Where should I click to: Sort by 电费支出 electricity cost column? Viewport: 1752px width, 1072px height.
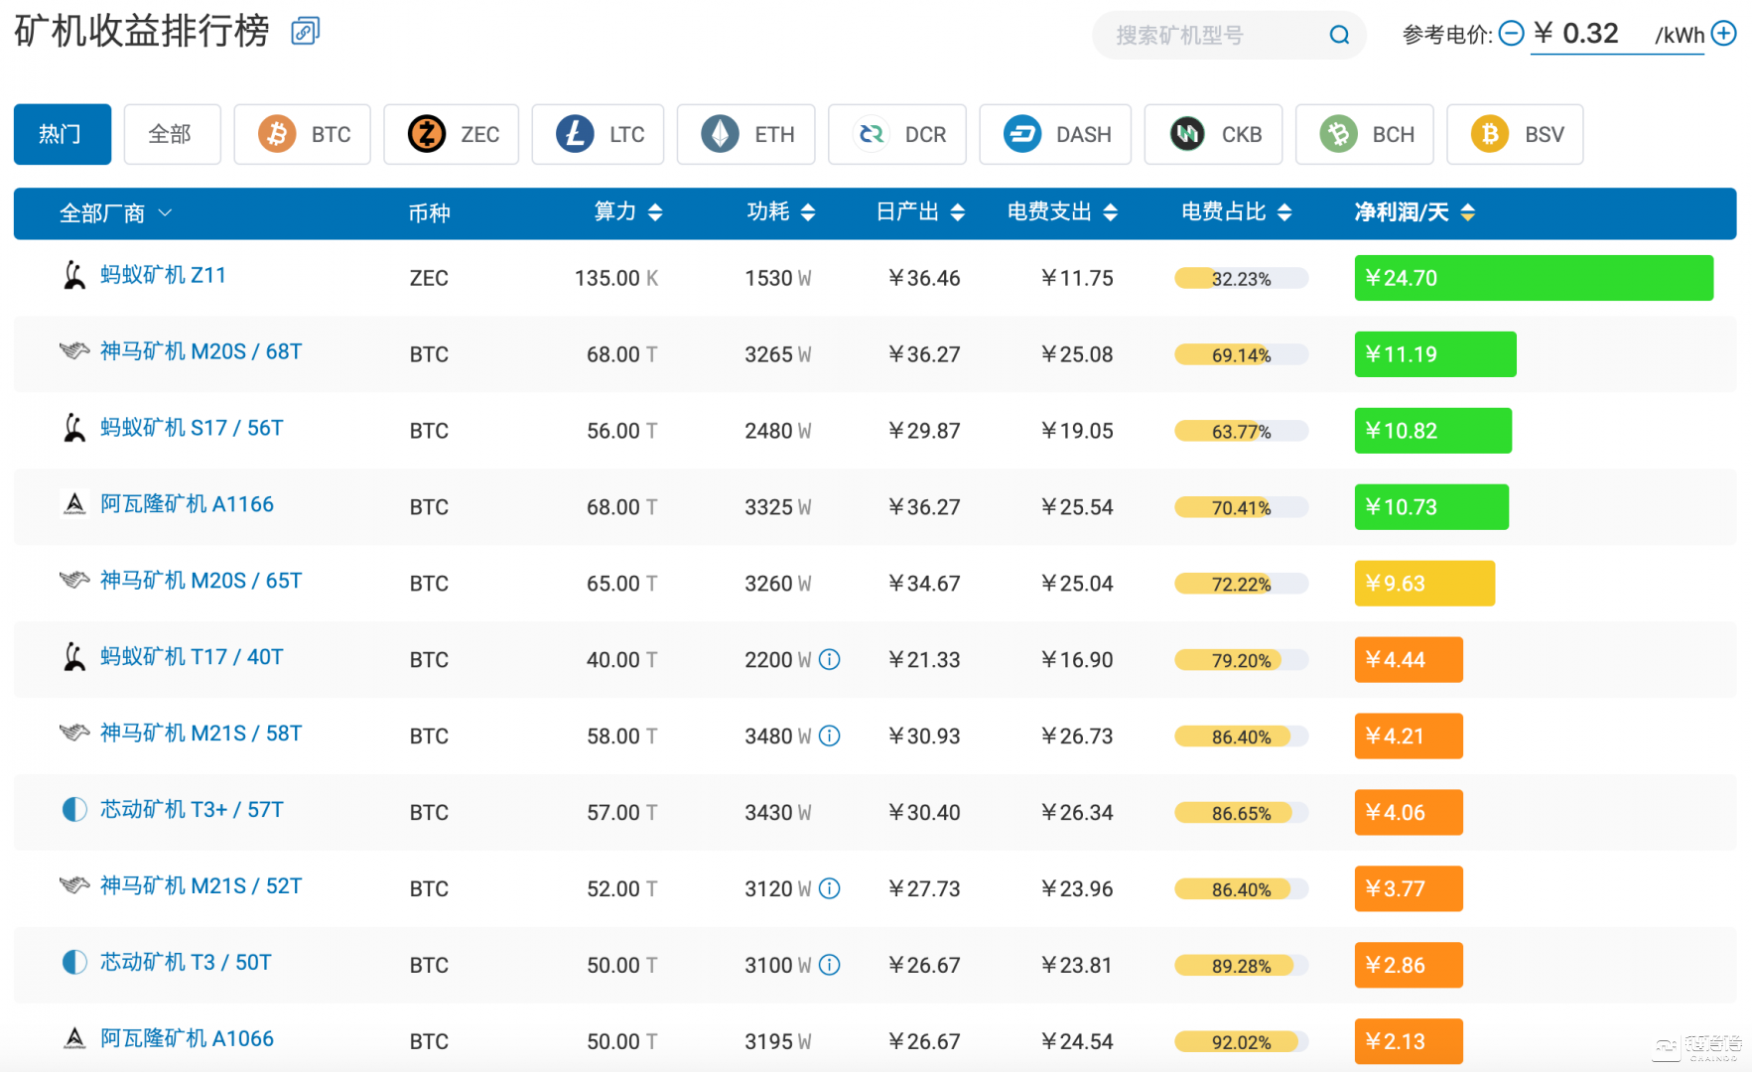click(x=1062, y=212)
